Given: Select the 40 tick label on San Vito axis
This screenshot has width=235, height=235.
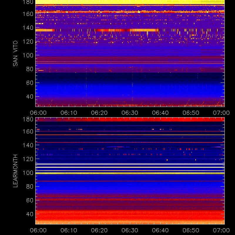Looking at the screenshot, I should 30,97.
